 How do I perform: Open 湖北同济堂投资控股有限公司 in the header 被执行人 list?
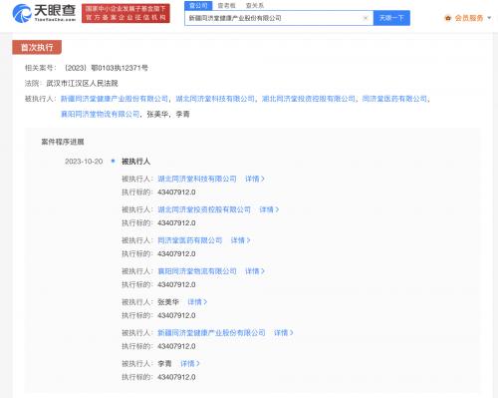pyautogui.click(x=308, y=99)
